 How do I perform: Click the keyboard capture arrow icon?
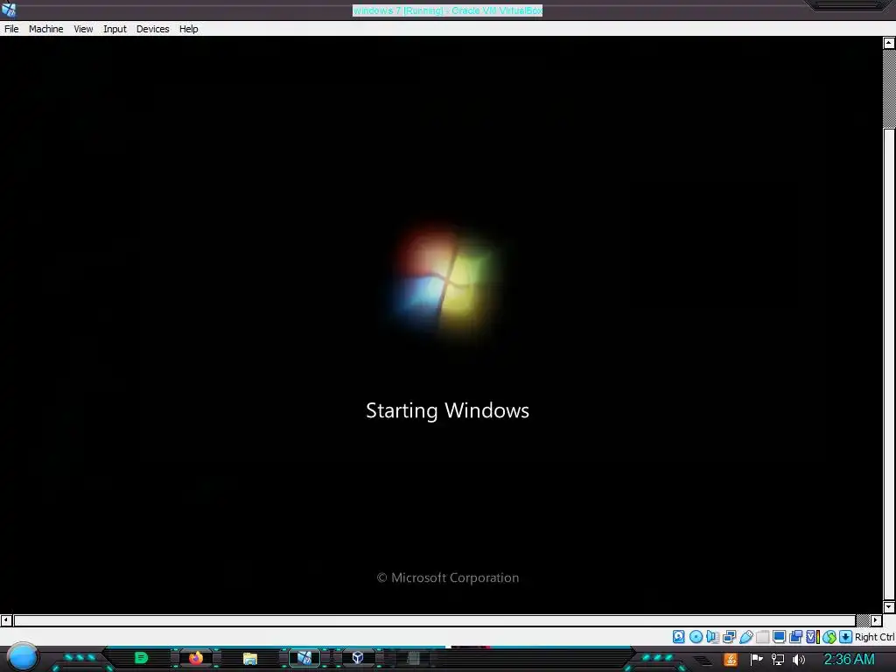point(846,637)
